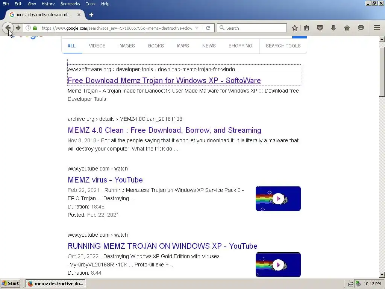Open the chat speech bubble icon
The height and width of the screenshot is (289, 385).
(361, 28)
